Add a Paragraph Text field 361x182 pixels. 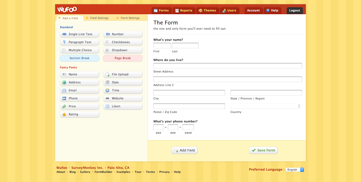(x=79, y=42)
